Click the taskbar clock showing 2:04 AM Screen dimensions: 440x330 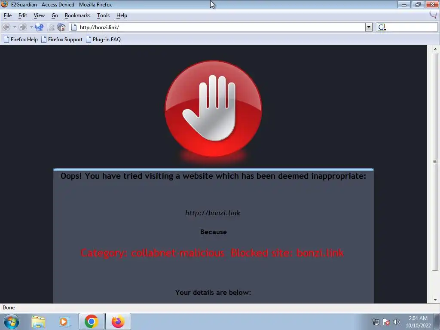pyautogui.click(x=418, y=322)
